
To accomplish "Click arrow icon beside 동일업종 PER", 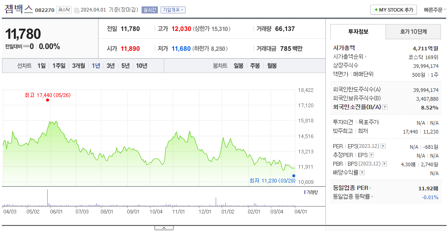I will (x=371, y=188).
